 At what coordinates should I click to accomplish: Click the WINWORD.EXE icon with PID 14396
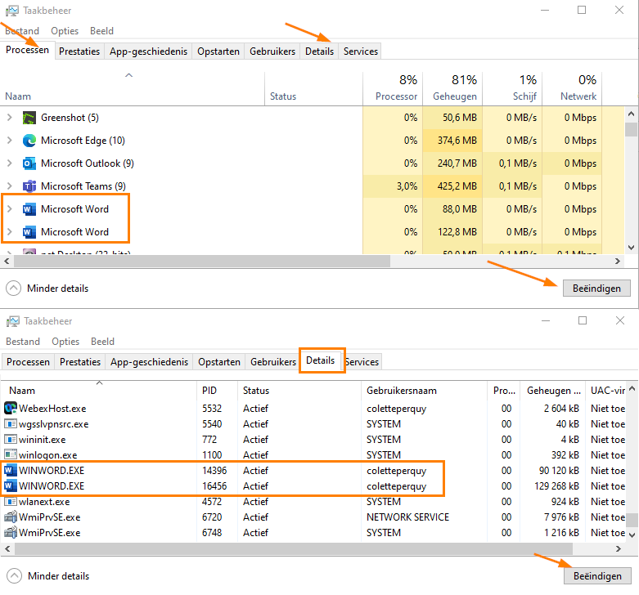[11, 471]
